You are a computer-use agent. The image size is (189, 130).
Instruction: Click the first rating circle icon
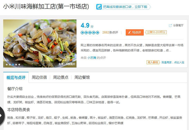(82, 32)
